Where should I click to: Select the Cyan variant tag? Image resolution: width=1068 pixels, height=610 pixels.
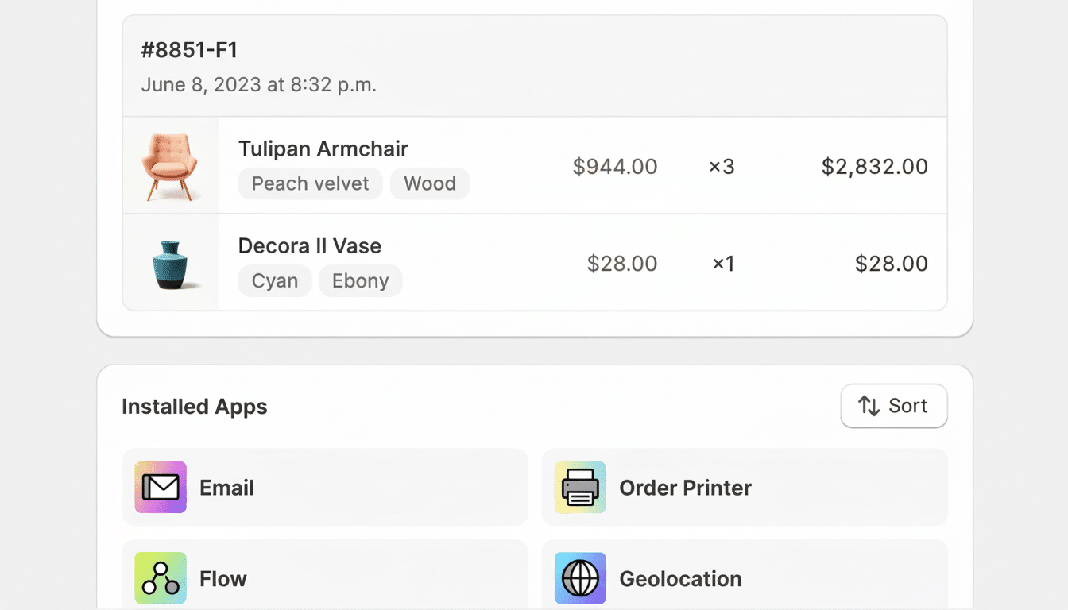pos(274,280)
